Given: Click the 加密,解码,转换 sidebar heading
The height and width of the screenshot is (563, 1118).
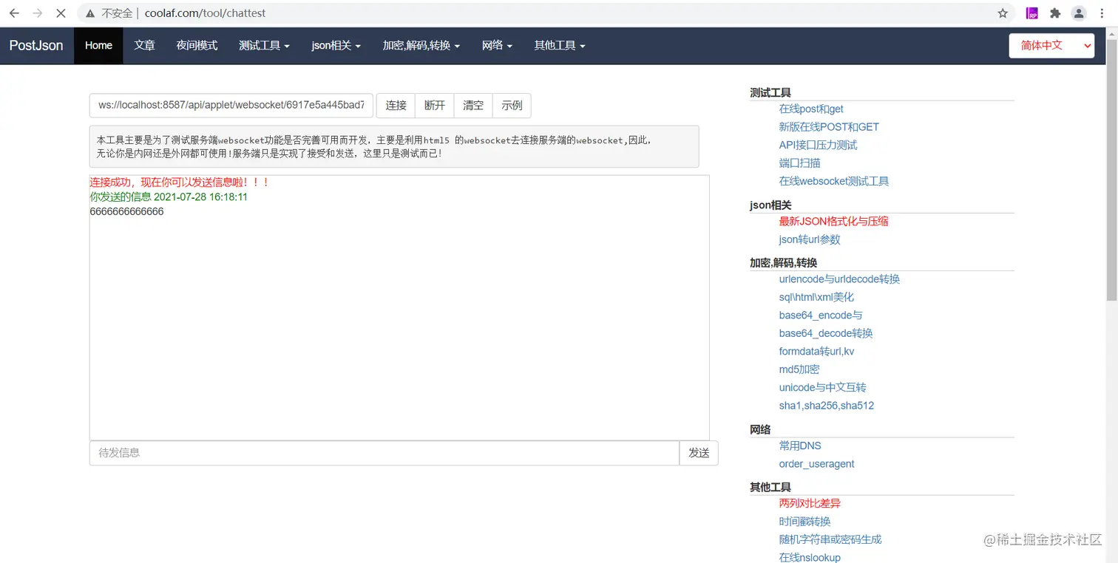Looking at the screenshot, I should 783,263.
